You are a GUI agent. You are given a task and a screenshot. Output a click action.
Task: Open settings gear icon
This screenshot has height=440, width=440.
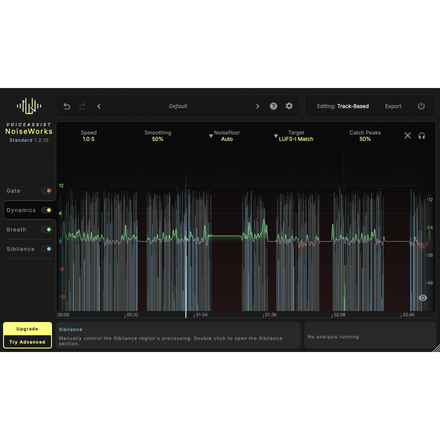coord(289,106)
